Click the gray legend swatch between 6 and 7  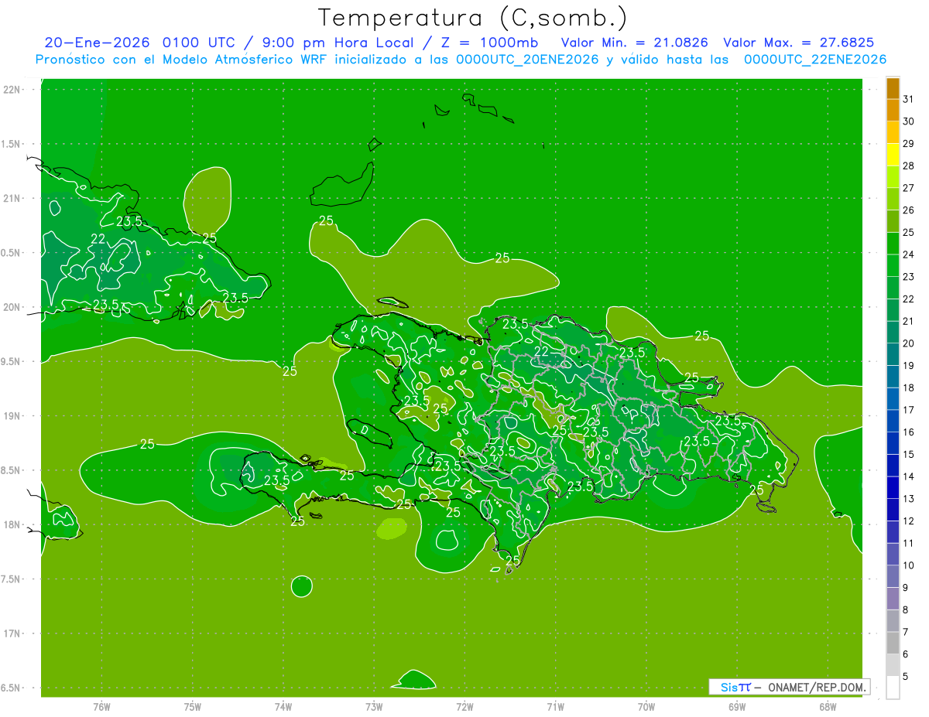(893, 643)
